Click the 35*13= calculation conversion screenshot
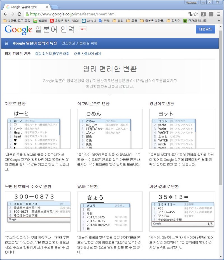The width and height of the screenshot is (224, 260). [x=182, y=211]
